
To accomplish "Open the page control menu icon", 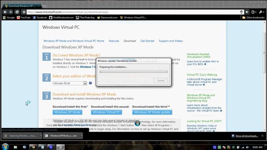I will coord(254,12).
